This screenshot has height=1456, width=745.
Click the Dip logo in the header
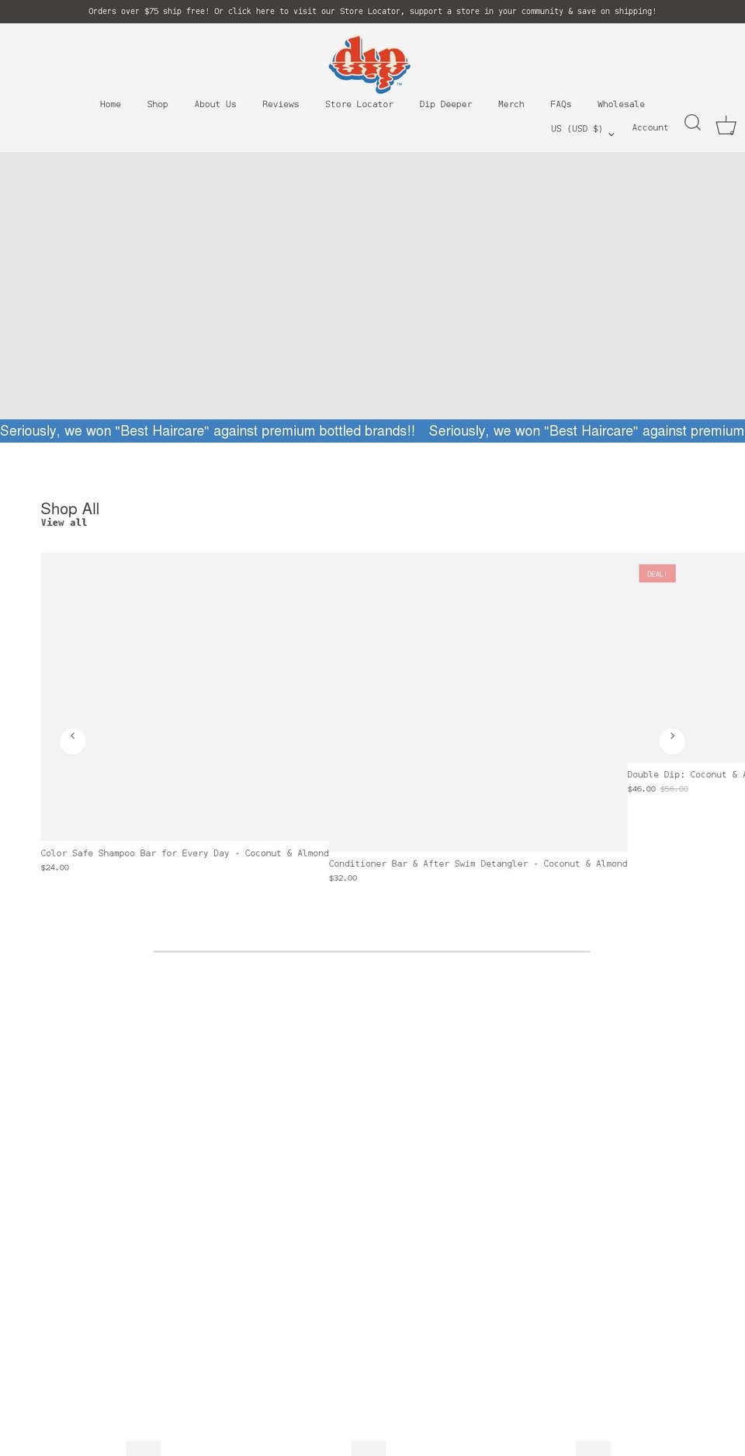(x=369, y=64)
